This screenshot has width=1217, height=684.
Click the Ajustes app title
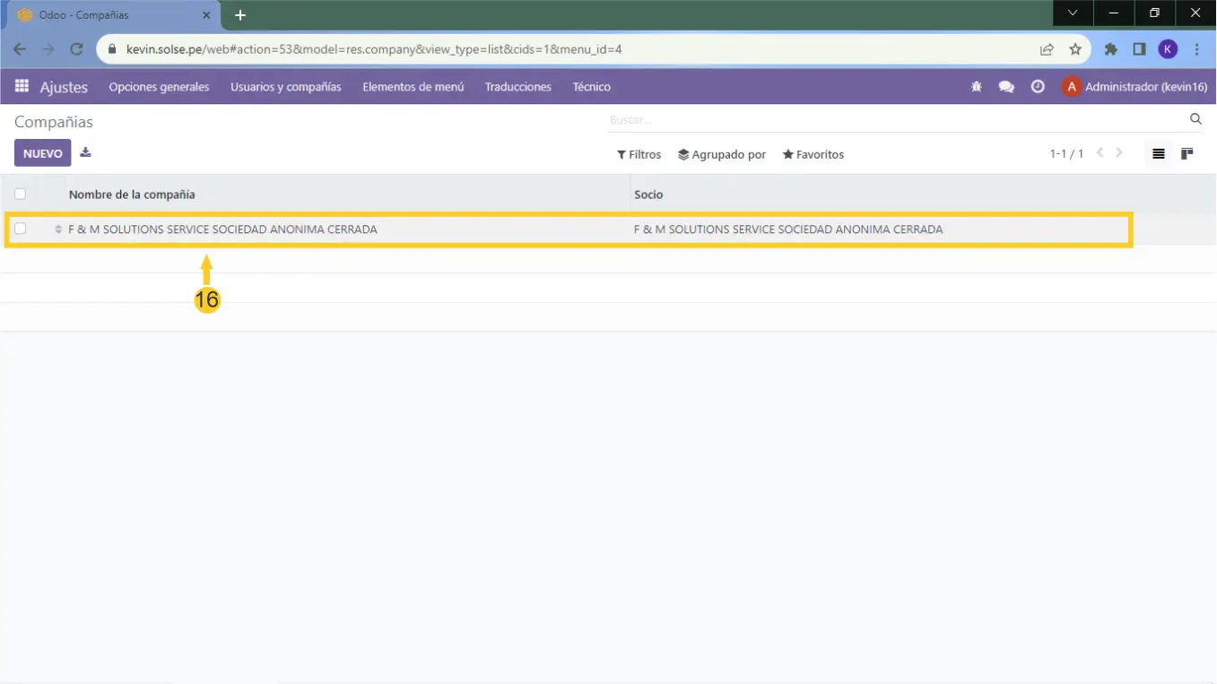64,87
